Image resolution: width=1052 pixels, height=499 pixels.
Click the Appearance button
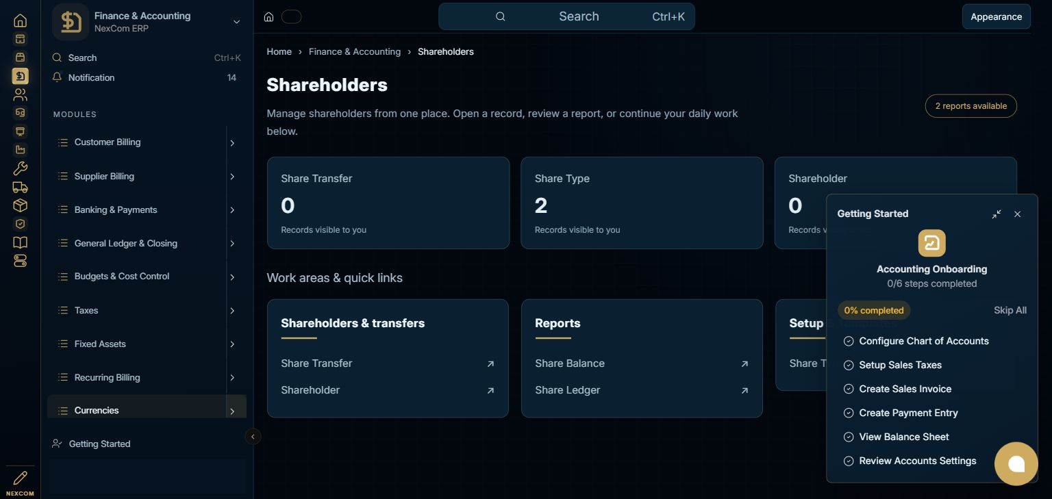pos(996,16)
